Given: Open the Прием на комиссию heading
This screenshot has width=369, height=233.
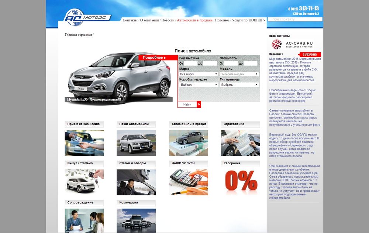Looking at the screenshot, I should (84, 124).
